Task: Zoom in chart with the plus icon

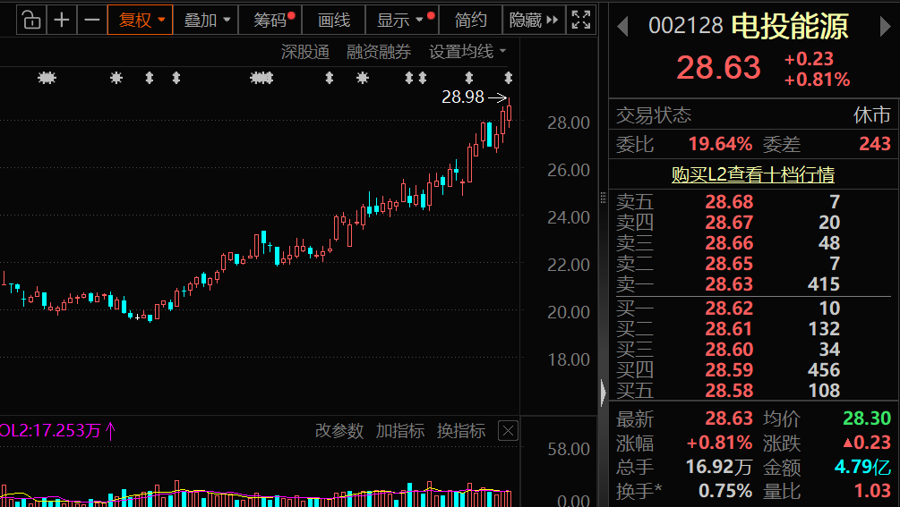Action: point(62,20)
